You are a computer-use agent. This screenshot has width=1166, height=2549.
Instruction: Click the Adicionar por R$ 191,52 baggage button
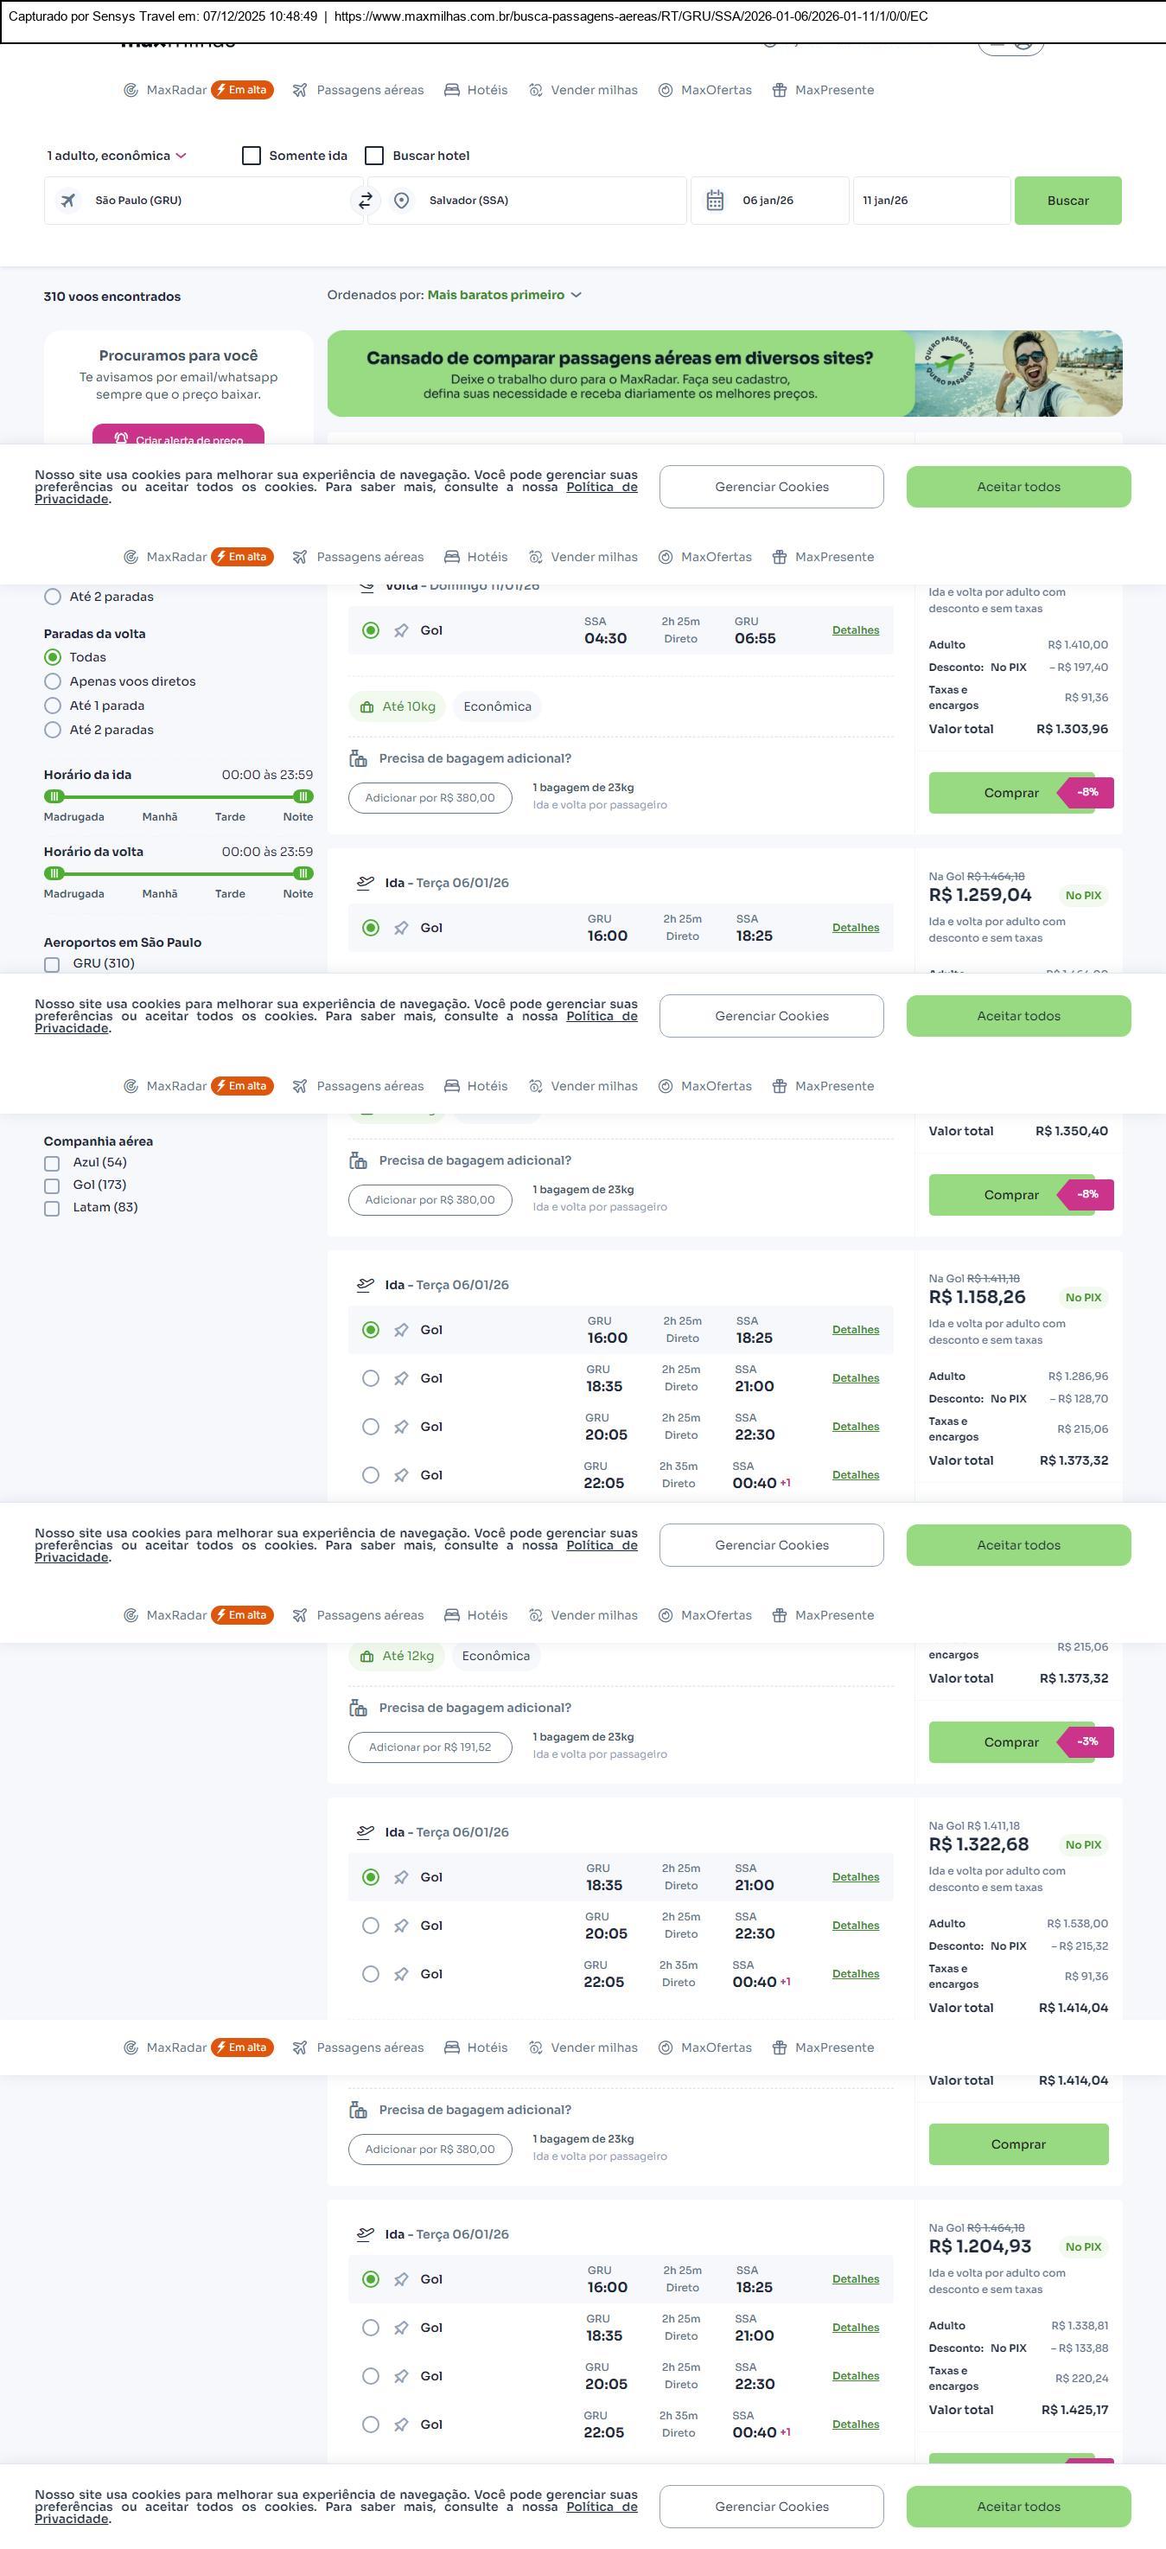coord(430,1747)
